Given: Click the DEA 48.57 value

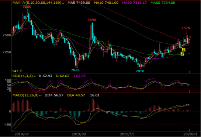Looking at the screenshot, I should tap(76, 95).
